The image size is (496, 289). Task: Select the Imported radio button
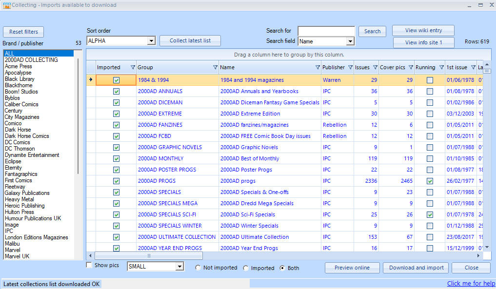click(x=246, y=268)
